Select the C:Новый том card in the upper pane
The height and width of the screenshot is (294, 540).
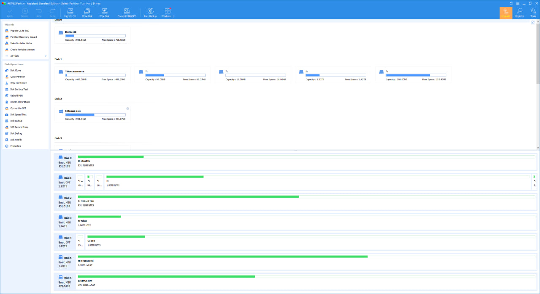pyautogui.click(x=92, y=114)
